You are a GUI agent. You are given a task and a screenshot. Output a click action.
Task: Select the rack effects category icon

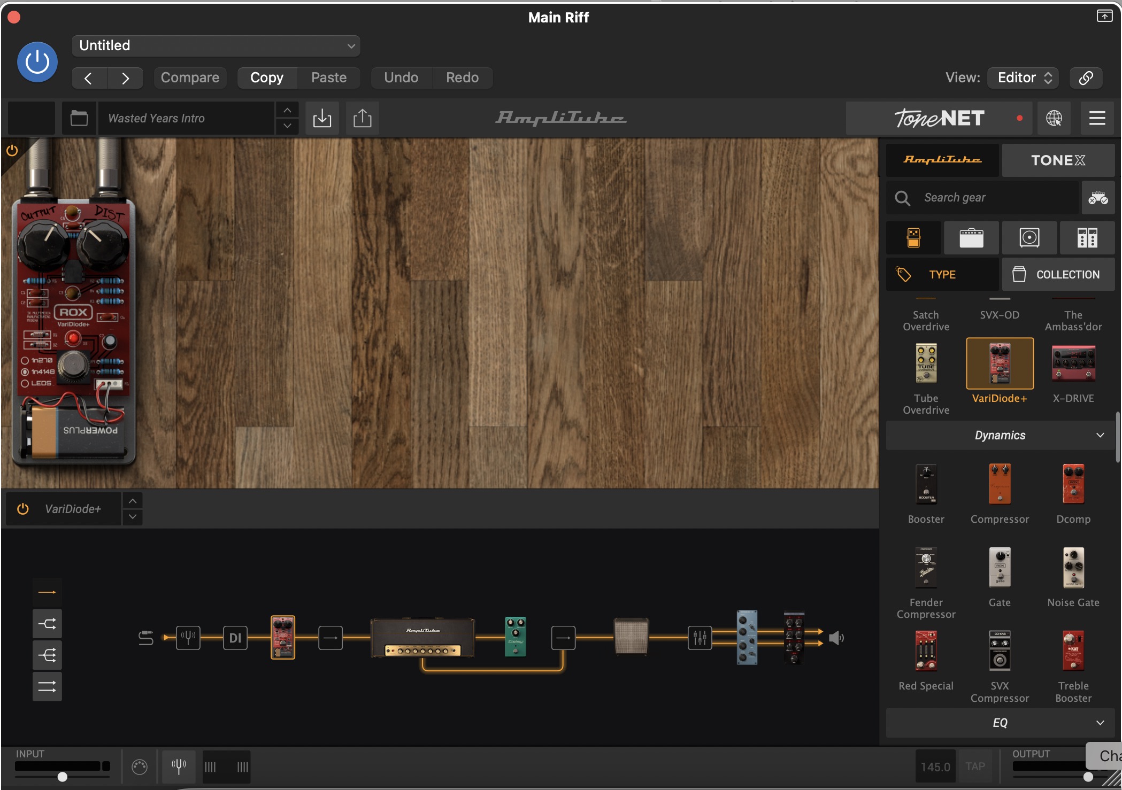point(1087,238)
